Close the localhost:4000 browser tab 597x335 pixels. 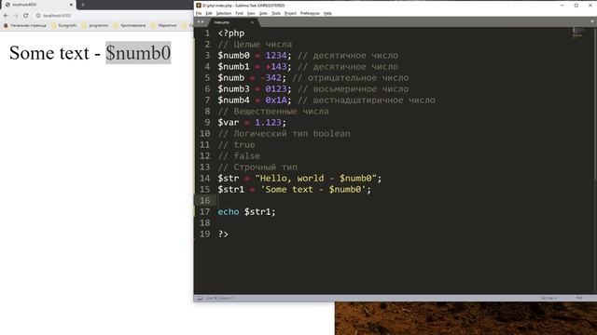click(71, 5)
